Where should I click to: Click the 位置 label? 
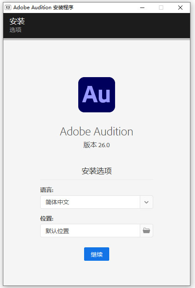pyautogui.click(x=47, y=218)
